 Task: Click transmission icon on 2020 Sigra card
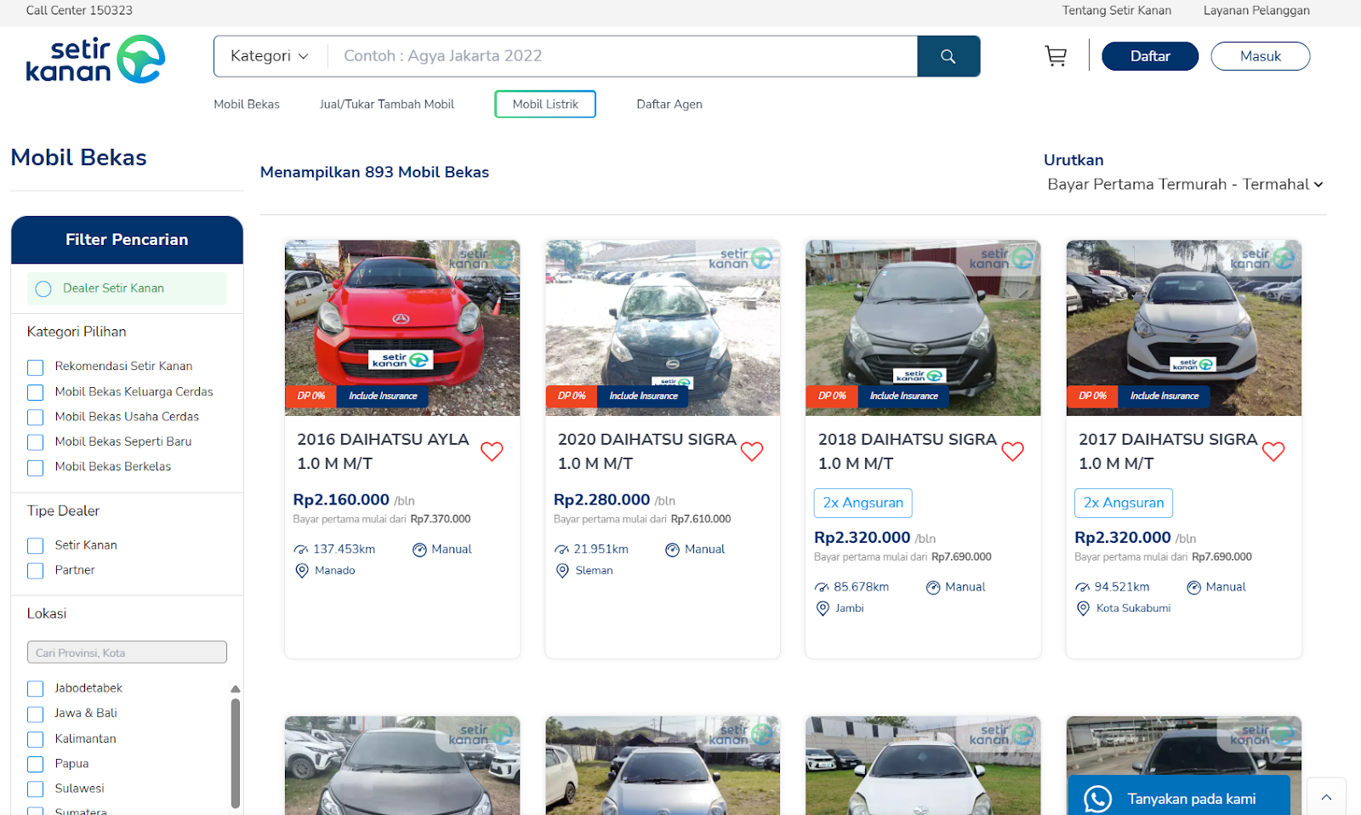click(x=672, y=550)
